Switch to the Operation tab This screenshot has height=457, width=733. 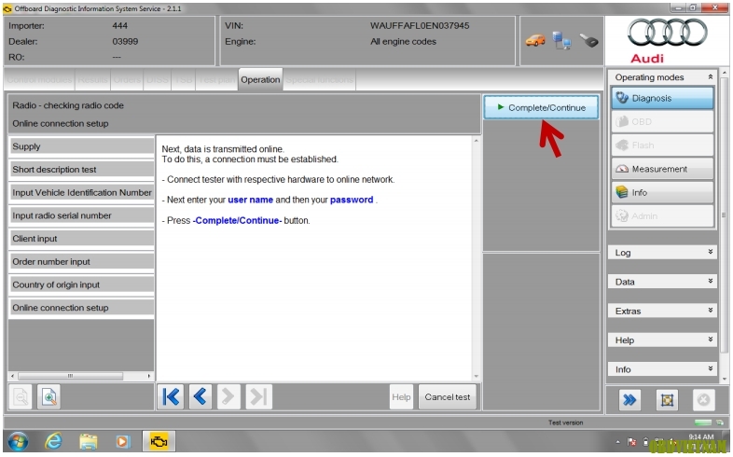[x=260, y=79]
